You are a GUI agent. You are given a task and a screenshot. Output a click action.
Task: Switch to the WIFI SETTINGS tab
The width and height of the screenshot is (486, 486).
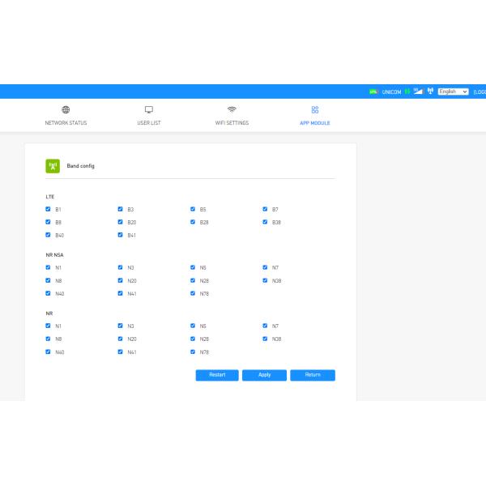pos(232,123)
